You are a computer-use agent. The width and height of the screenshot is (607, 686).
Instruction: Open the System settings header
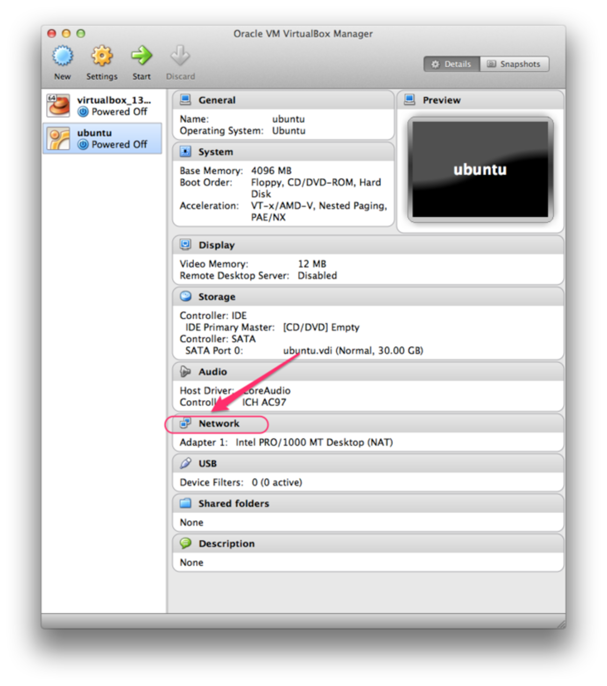tap(283, 152)
